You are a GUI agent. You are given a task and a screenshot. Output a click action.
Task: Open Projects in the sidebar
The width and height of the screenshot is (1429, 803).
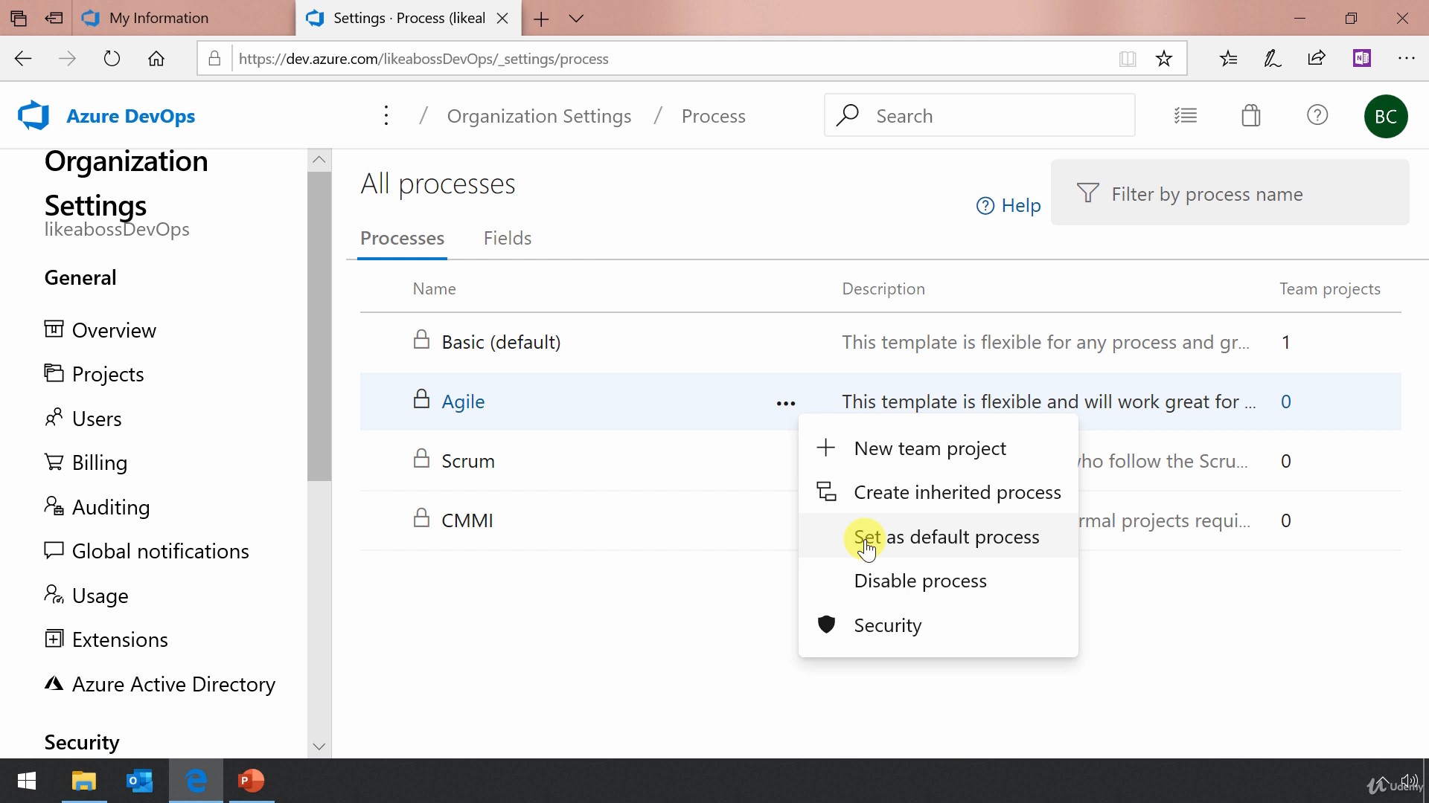[x=95, y=374]
